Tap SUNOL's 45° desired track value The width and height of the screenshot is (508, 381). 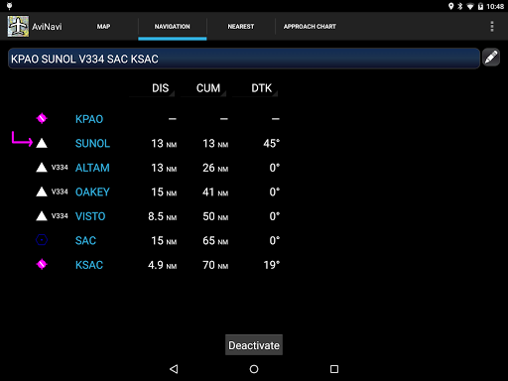coord(272,143)
